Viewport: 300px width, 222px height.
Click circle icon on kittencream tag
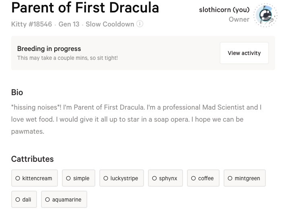click(x=18, y=178)
